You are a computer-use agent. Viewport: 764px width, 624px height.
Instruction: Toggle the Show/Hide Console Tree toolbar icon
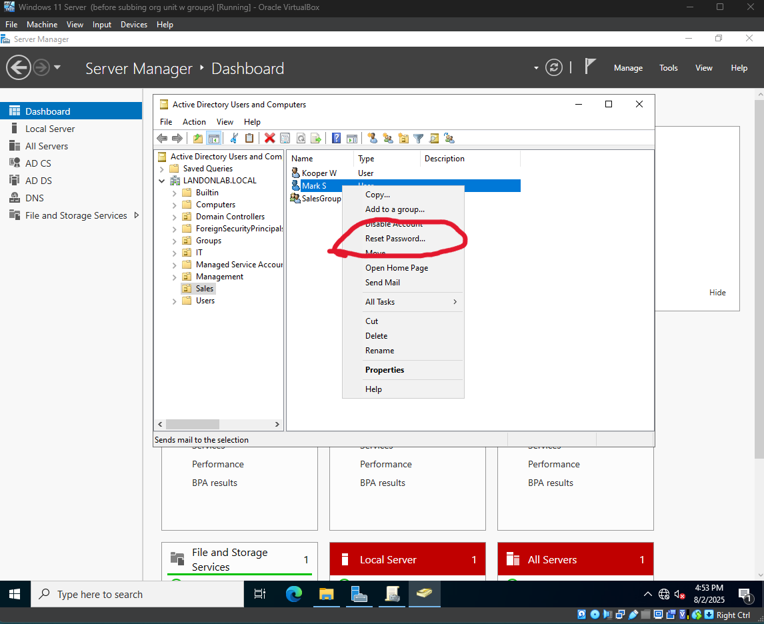213,139
